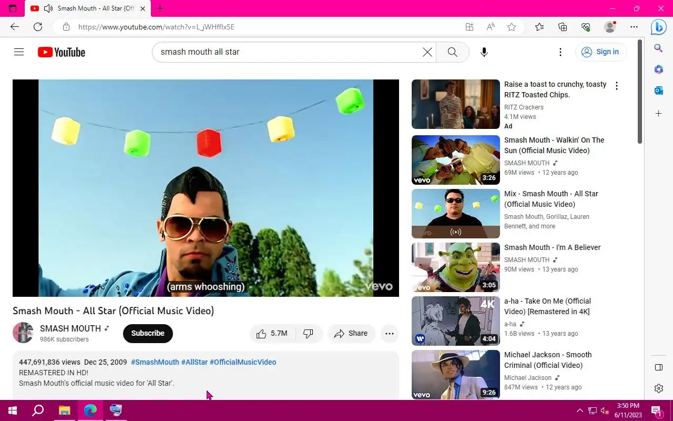Click the magnifier search button
The image size is (673, 421).
[x=452, y=52]
